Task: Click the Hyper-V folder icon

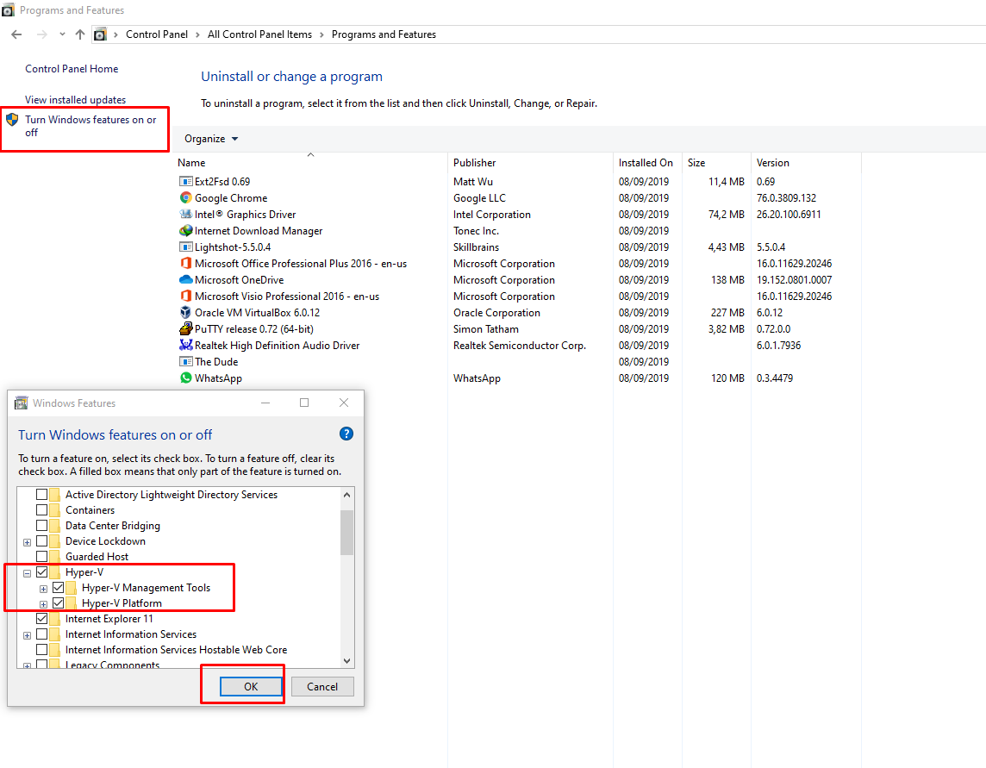Action: (55, 572)
